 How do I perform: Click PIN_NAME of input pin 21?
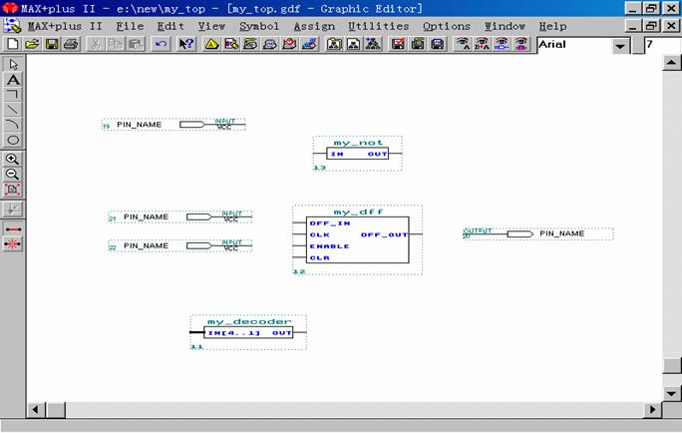[146, 216]
